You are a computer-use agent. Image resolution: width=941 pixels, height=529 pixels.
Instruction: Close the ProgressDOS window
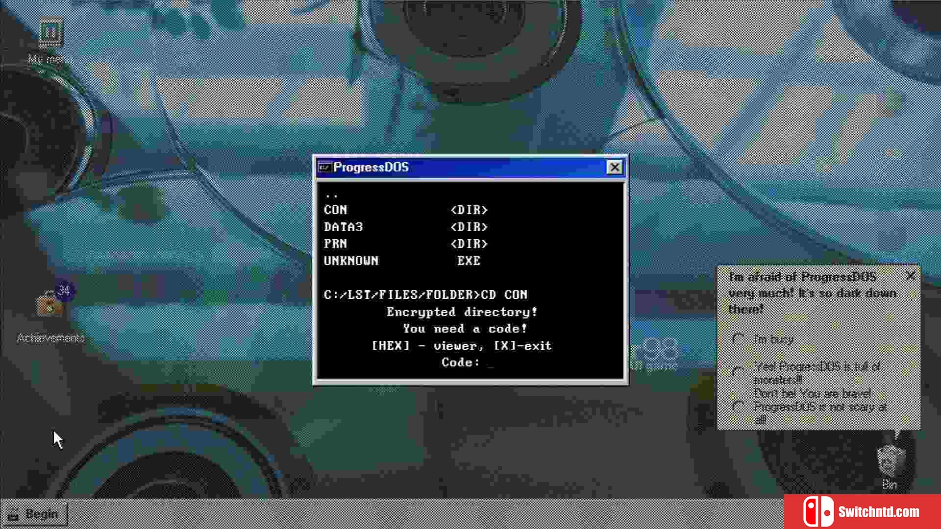[614, 168]
